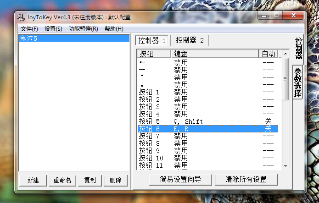Switch to the 控制器 2 tab
The width and height of the screenshot is (319, 203).
[x=190, y=40]
